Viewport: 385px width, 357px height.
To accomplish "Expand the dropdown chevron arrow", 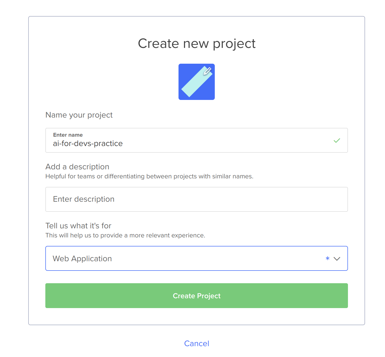I will 337,259.
